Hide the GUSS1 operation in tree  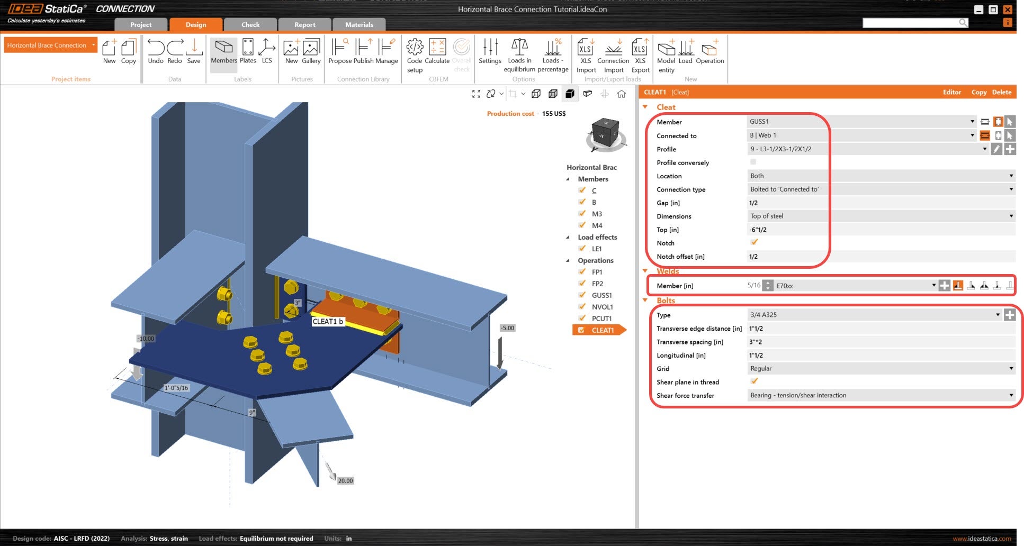coord(582,295)
